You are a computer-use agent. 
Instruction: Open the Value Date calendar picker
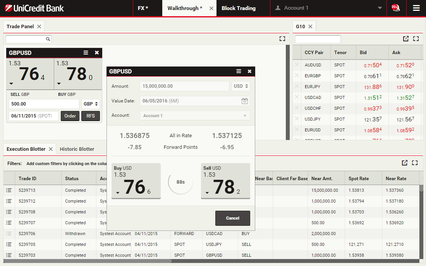click(x=244, y=101)
